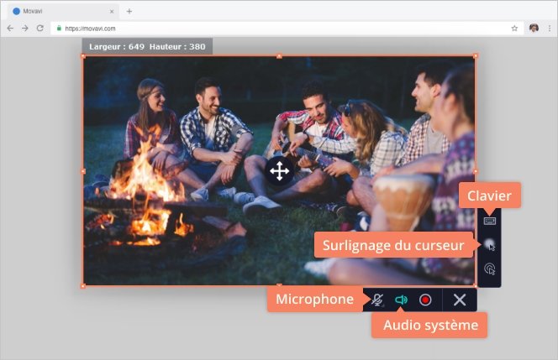Toggle system audio speaker icon

[x=401, y=300]
